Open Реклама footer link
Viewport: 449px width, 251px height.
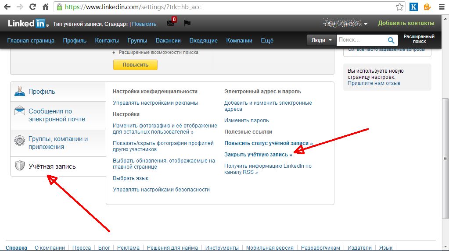[128, 247]
